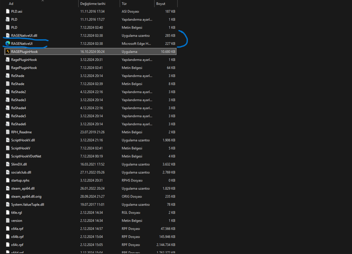
Task: Click the ReShade2 config file icon
Action: [8, 92]
